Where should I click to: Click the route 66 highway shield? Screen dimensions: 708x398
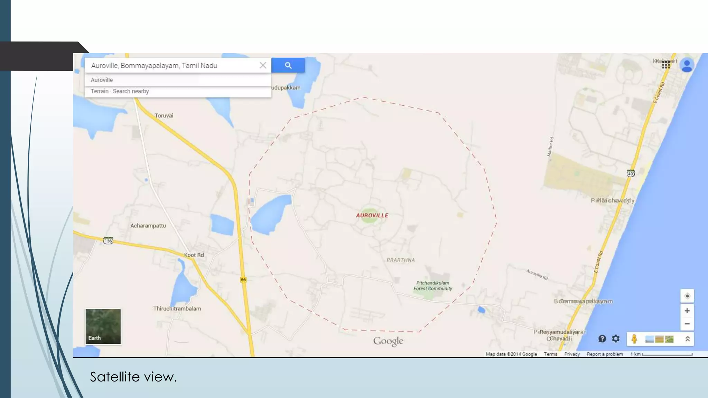pyautogui.click(x=243, y=279)
